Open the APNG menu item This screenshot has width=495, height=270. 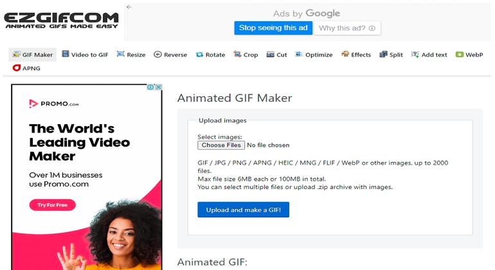point(26,68)
